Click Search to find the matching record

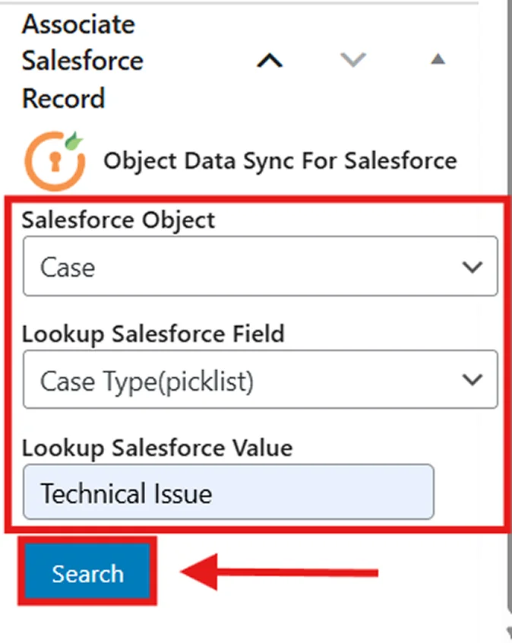pyautogui.click(x=87, y=574)
